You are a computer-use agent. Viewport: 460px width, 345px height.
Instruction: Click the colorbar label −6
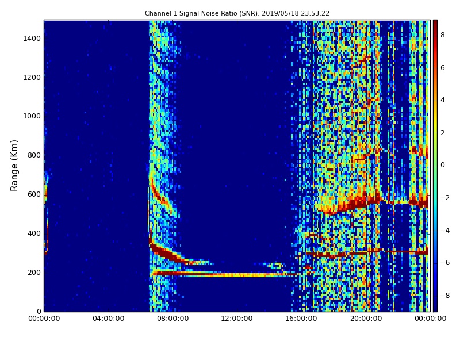click(444, 263)
